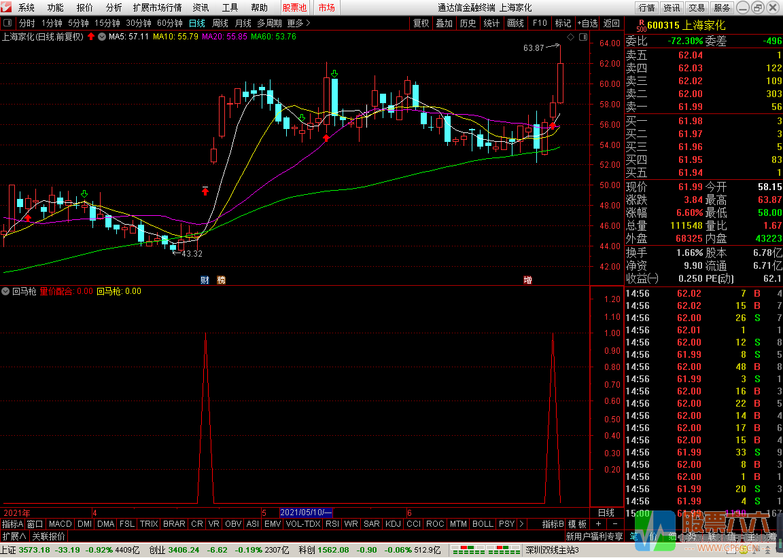This screenshot has width=783, height=558.
Task: Toggle the chart side panel icon
Action: [x=582, y=37]
